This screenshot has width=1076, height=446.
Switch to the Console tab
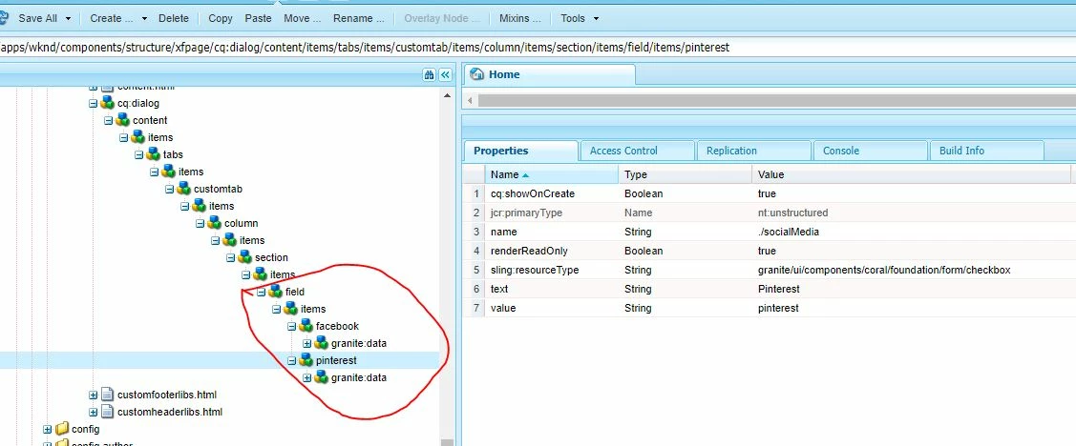[870, 151]
